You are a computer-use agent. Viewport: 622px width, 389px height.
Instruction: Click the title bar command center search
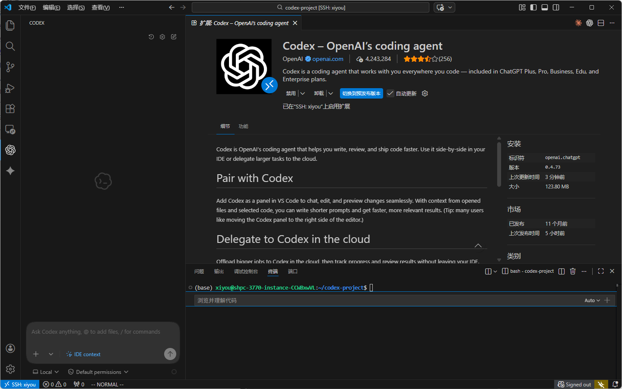[311, 7]
